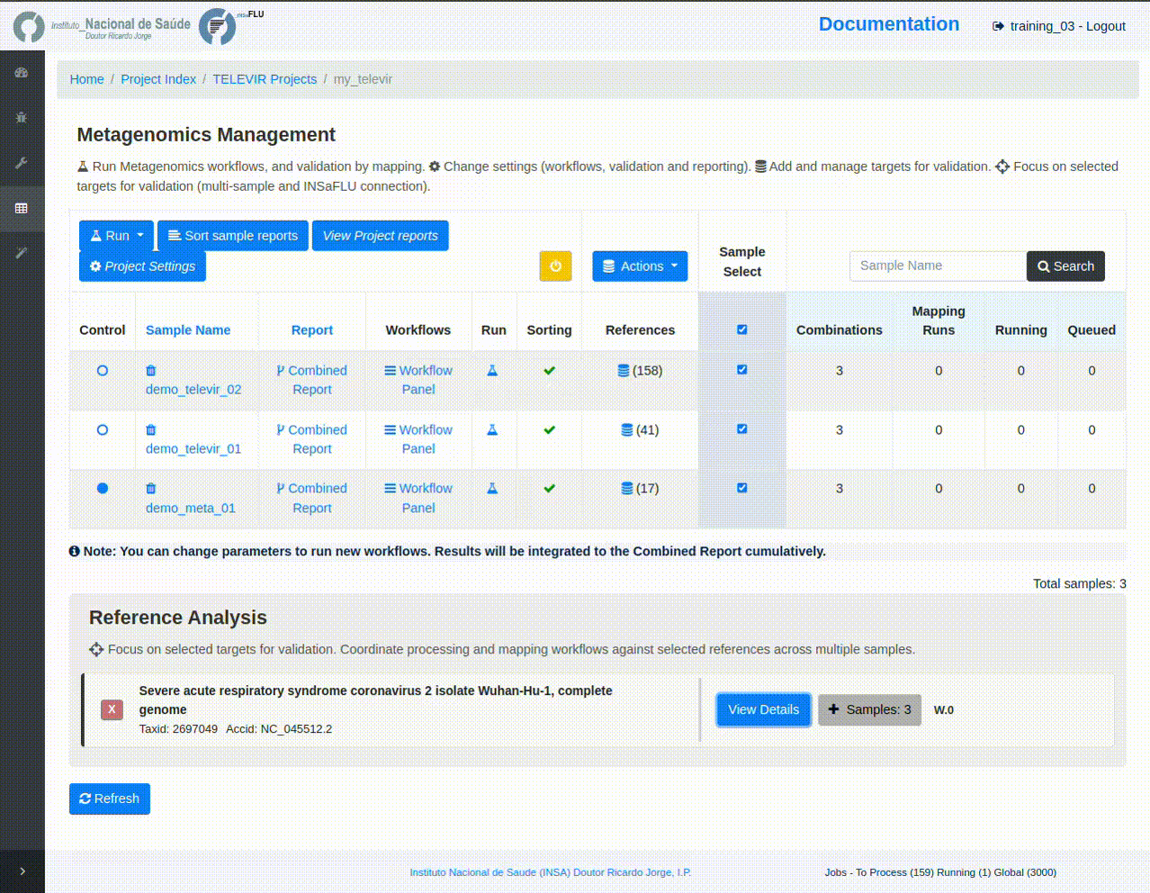Click the bug icon in the sidebar
Screen dimensions: 1150x893
pos(22,118)
